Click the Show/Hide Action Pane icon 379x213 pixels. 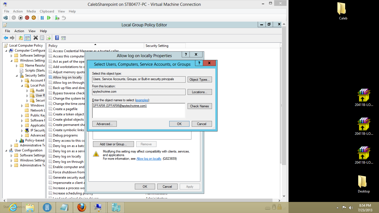click(x=64, y=38)
